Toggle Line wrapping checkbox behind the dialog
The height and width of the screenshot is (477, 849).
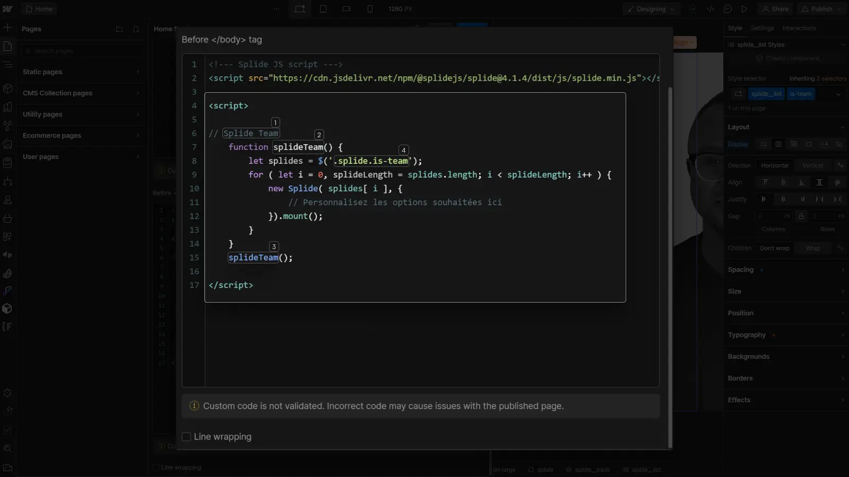coord(156,467)
